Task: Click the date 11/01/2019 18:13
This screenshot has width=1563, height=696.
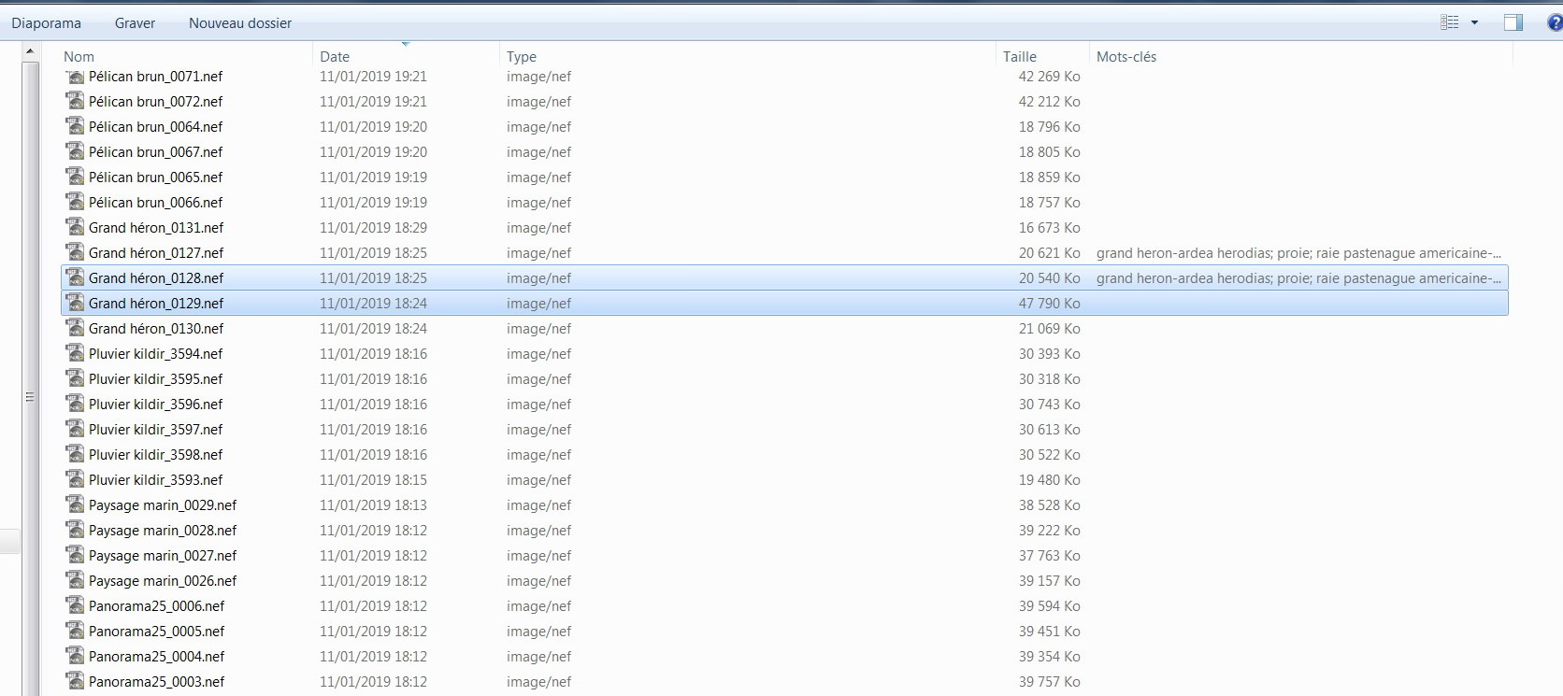Action: [373, 504]
